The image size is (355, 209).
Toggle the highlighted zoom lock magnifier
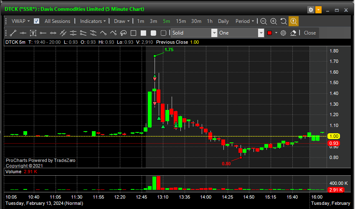click(x=294, y=21)
